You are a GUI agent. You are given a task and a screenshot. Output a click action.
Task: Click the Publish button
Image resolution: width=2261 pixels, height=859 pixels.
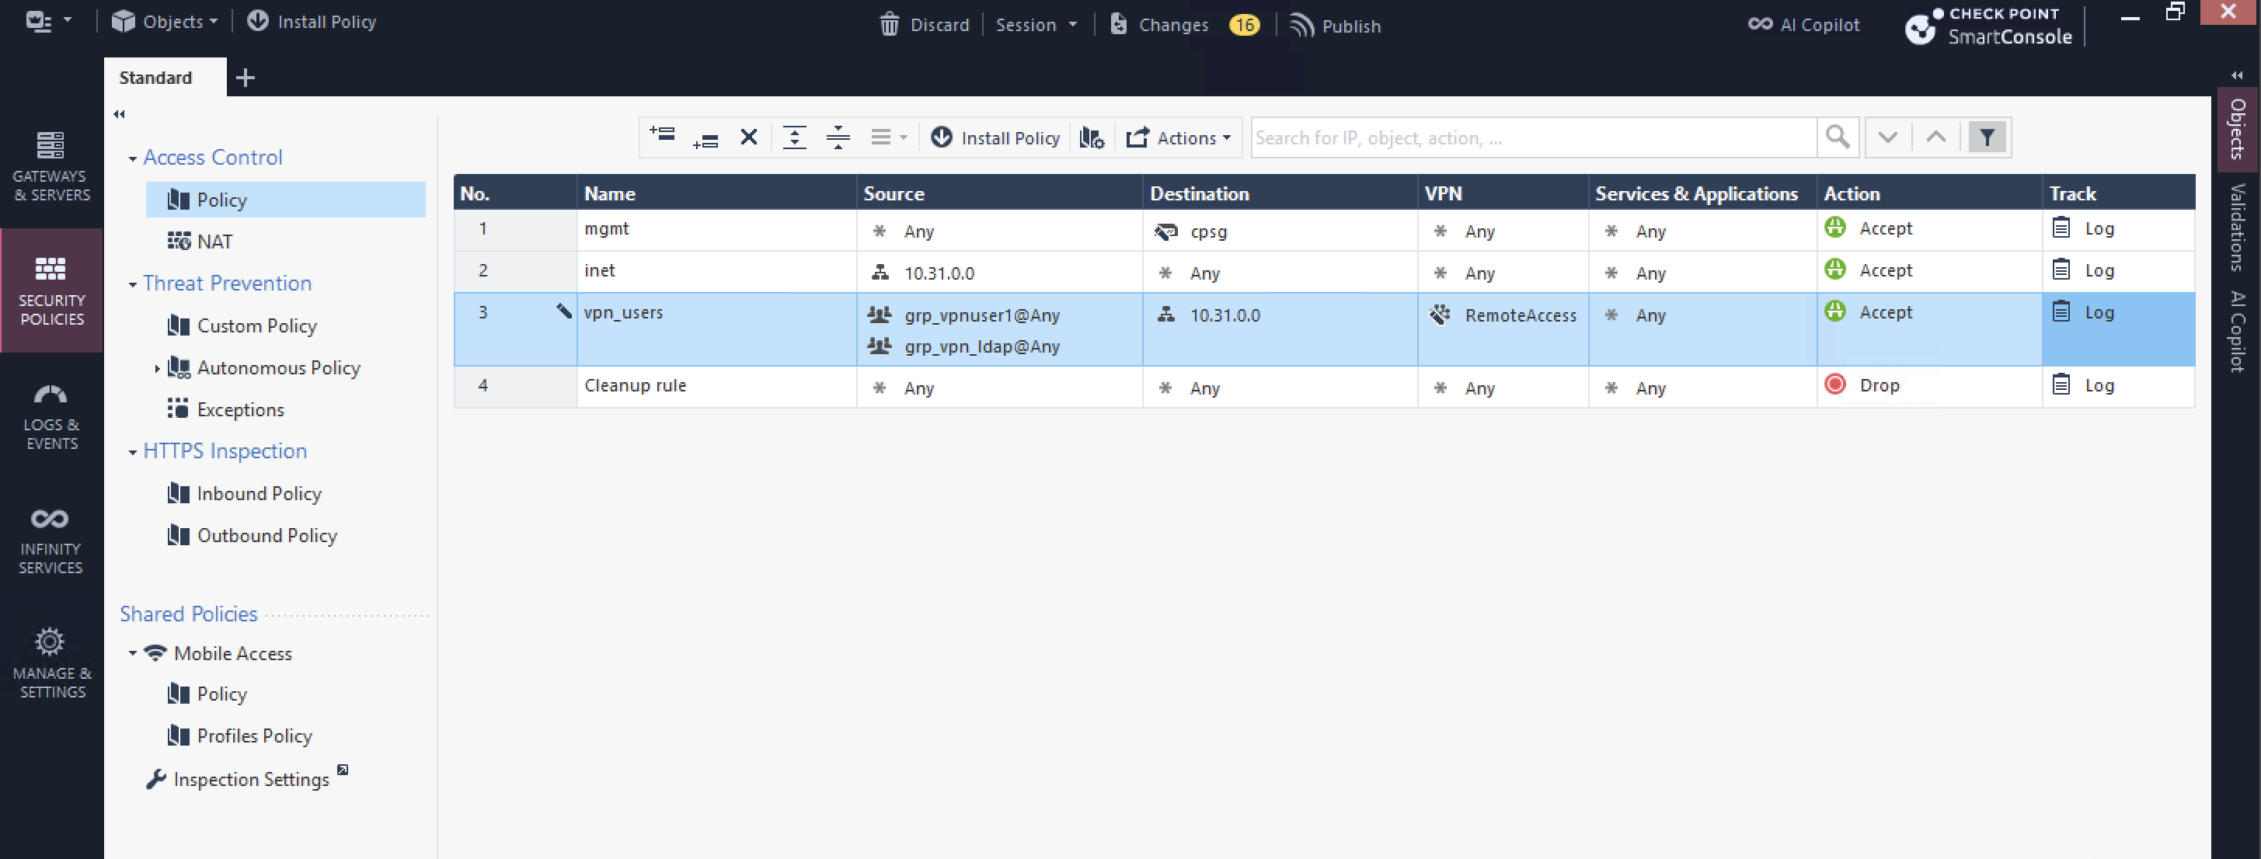(1335, 26)
